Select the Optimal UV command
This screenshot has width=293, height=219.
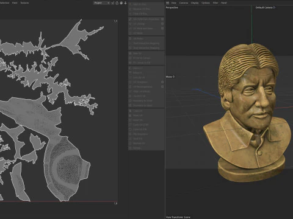pyautogui.click(x=146, y=96)
